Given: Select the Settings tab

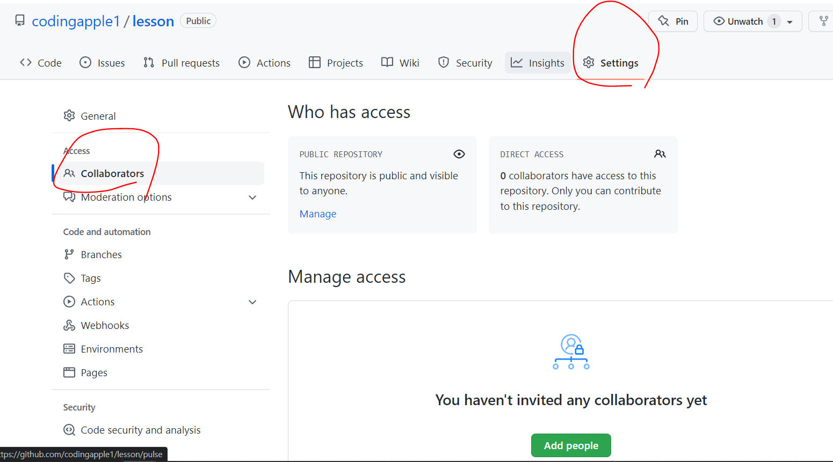Looking at the screenshot, I should (x=611, y=63).
